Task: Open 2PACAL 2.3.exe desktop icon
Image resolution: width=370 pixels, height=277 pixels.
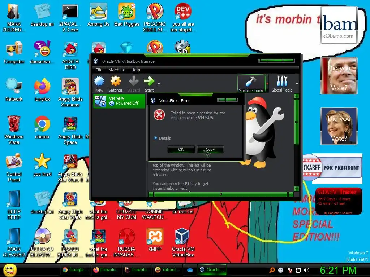Action: [70, 18]
